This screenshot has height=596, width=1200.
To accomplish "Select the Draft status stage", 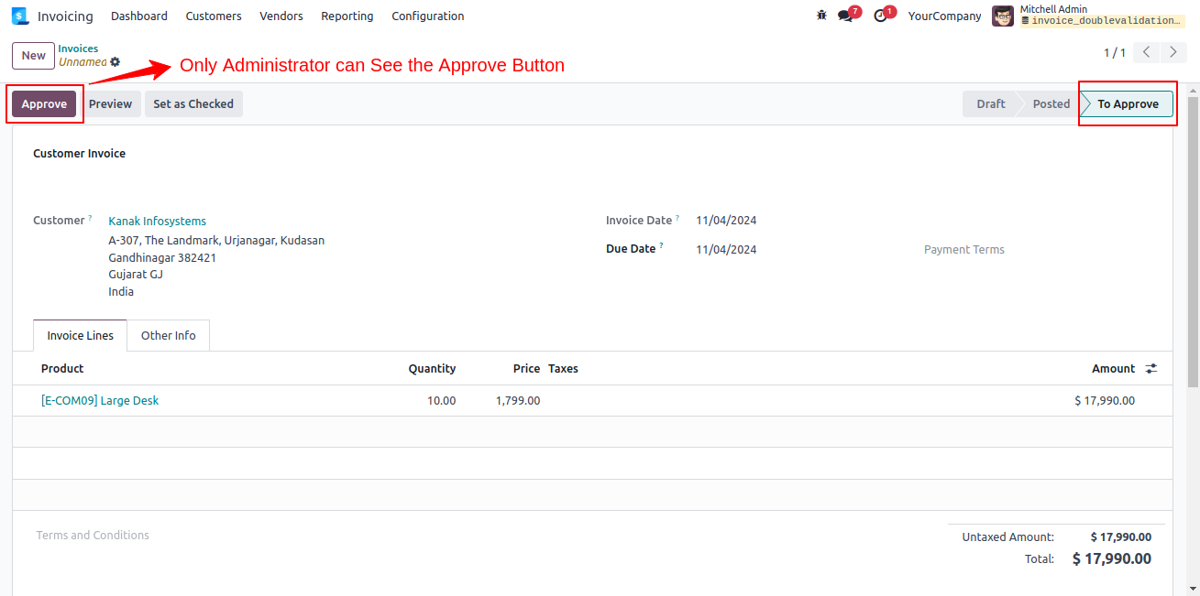I will click(x=990, y=103).
